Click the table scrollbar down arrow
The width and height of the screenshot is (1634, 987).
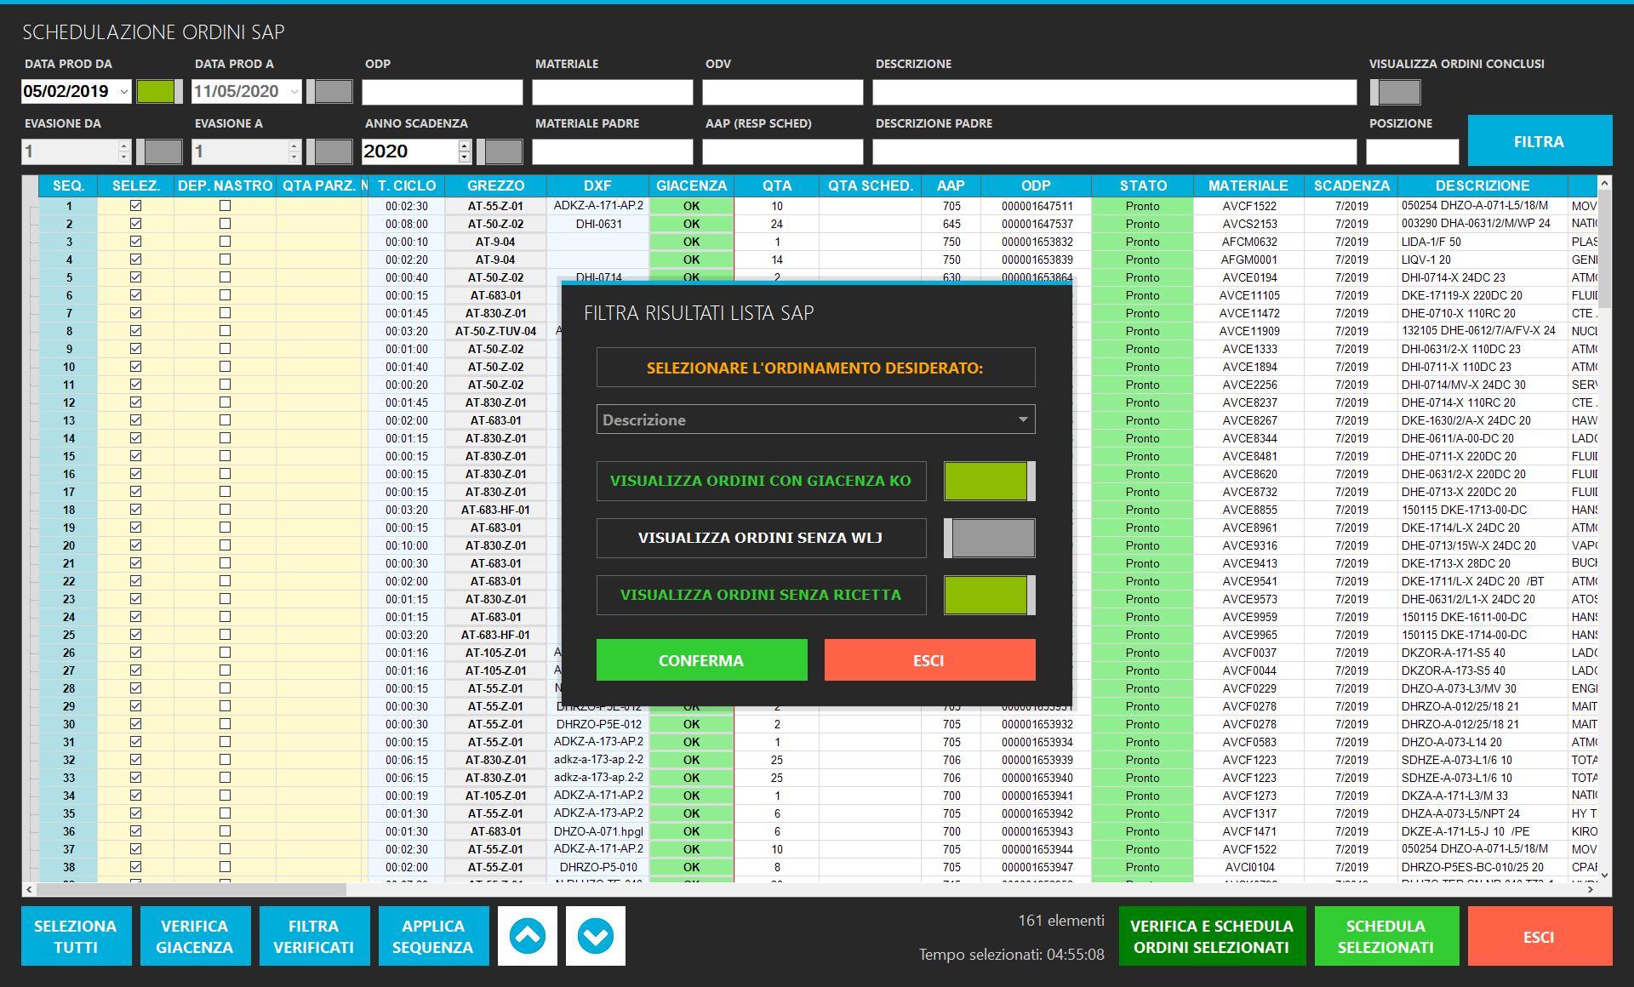click(1604, 875)
